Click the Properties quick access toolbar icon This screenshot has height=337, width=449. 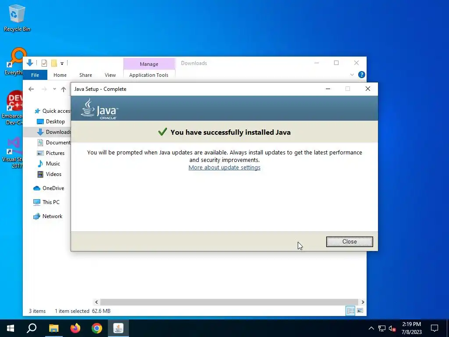coord(44,63)
